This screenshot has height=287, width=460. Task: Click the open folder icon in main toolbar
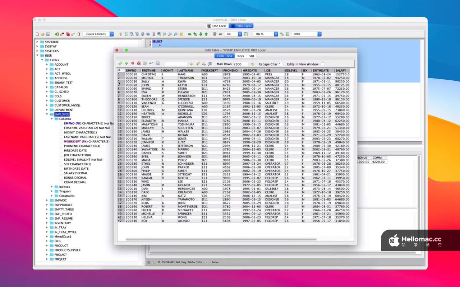(x=42, y=34)
